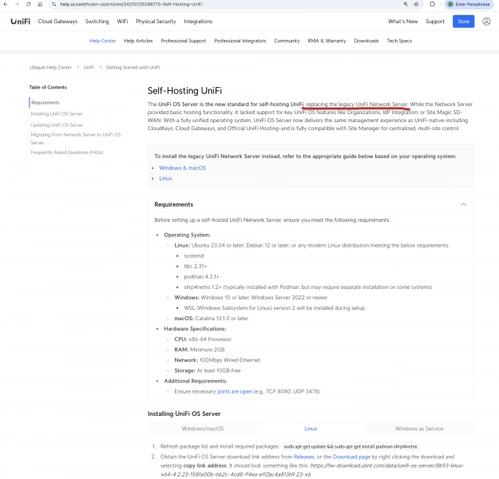This screenshot has width=499, height=479.
Task: Click the Installing UniFi OS Server heading
Action: tap(184, 414)
